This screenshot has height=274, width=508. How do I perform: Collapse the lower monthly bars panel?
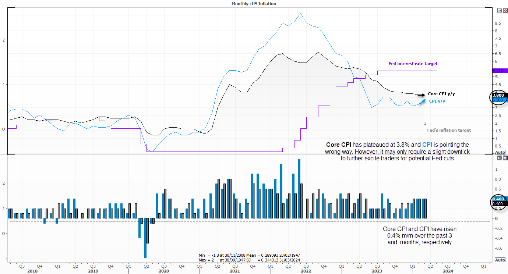click(500, 158)
